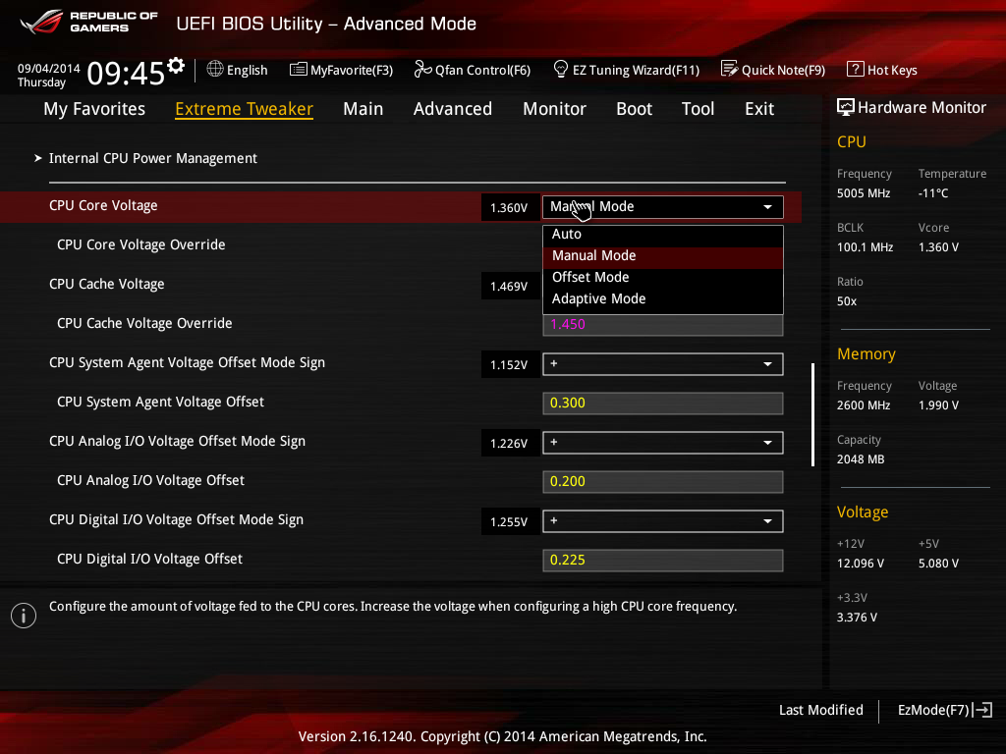This screenshot has width=1006, height=754.
Task: Open the Tool tab
Action: (x=699, y=109)
